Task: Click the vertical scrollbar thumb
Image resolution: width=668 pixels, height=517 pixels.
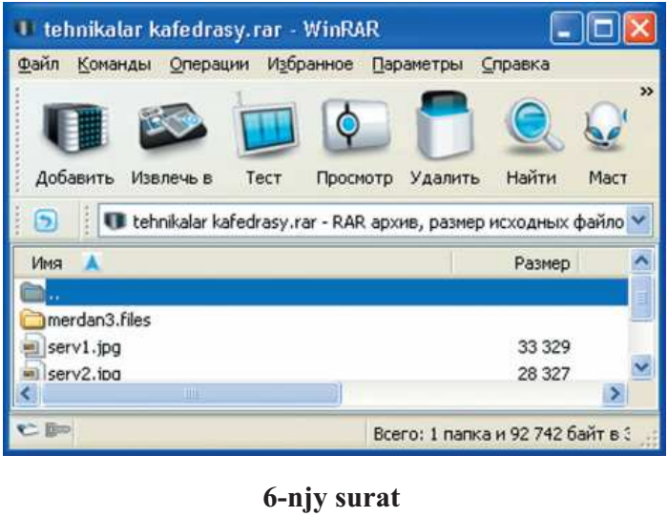Action: coord(641,298)
